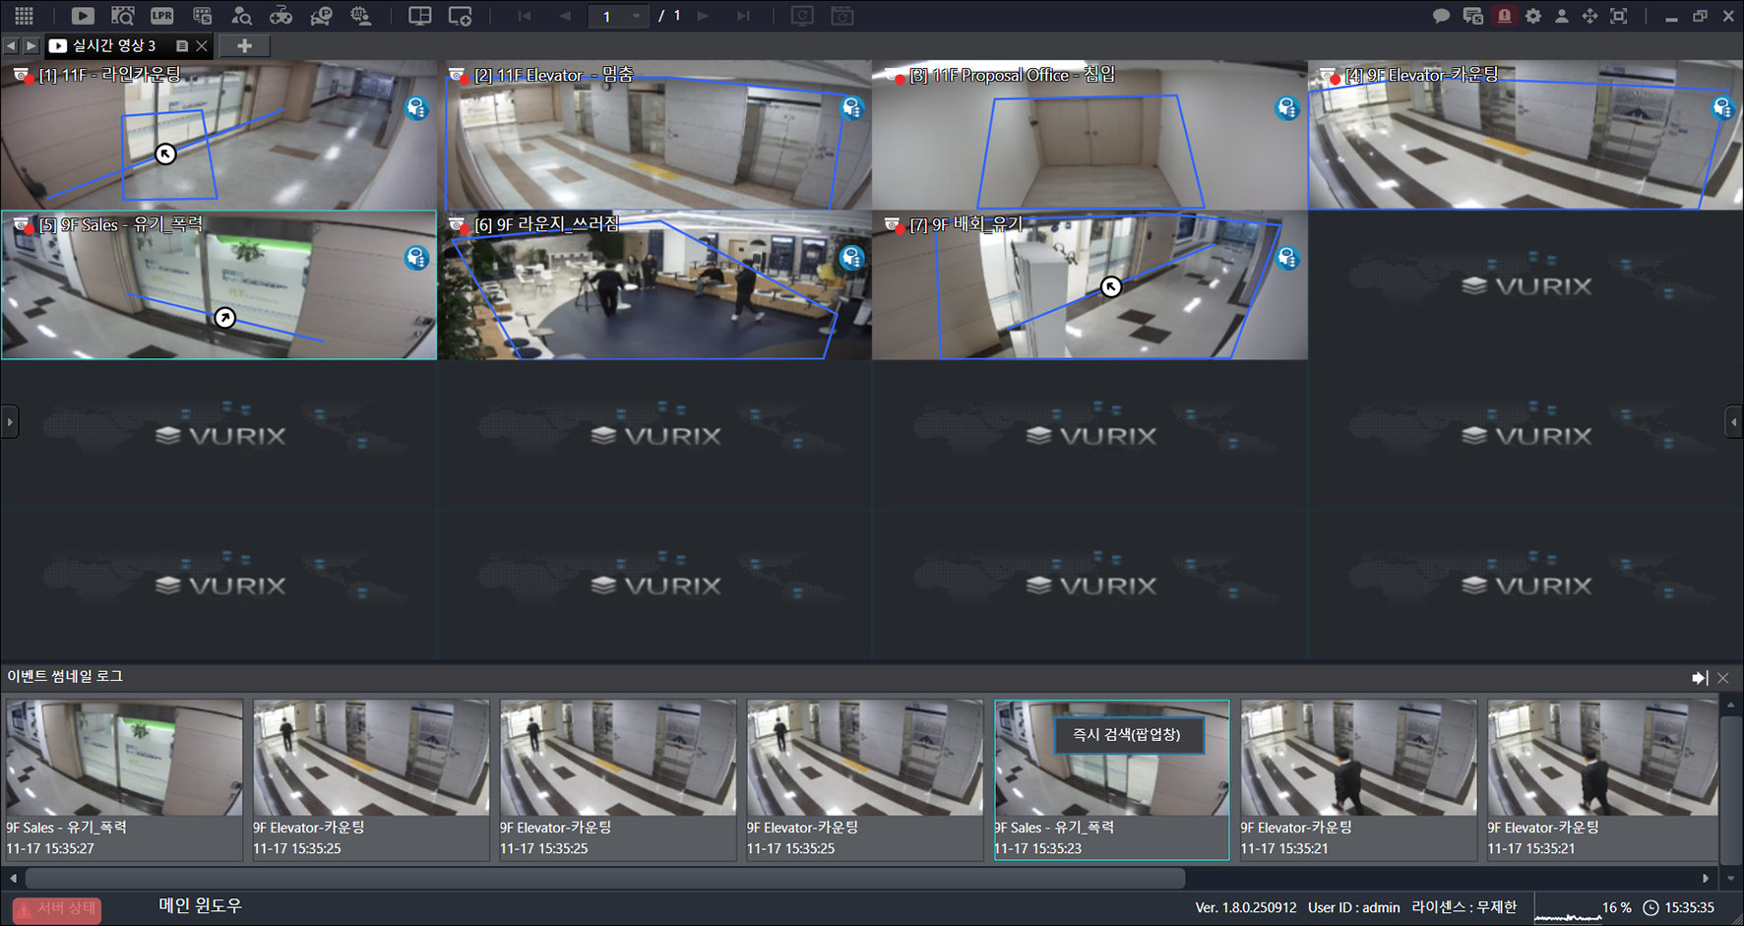Open the settings gear

click(x=1533, y=16)
